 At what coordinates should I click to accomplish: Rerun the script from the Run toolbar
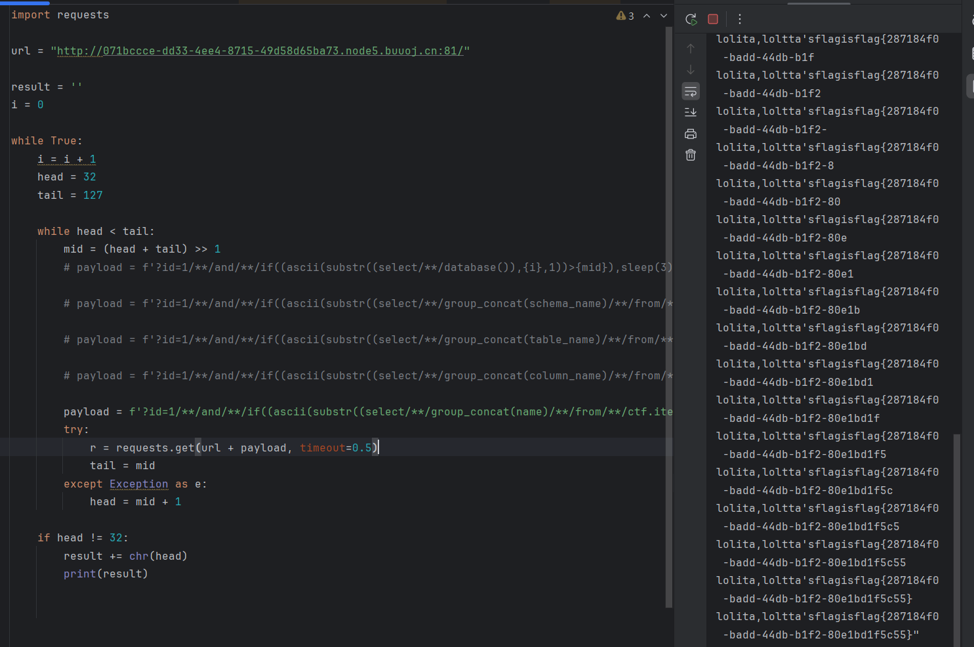691,19
